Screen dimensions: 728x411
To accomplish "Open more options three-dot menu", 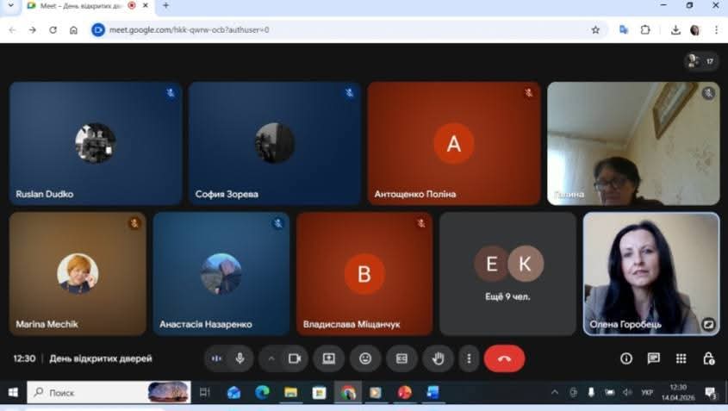I will [469, 358].
